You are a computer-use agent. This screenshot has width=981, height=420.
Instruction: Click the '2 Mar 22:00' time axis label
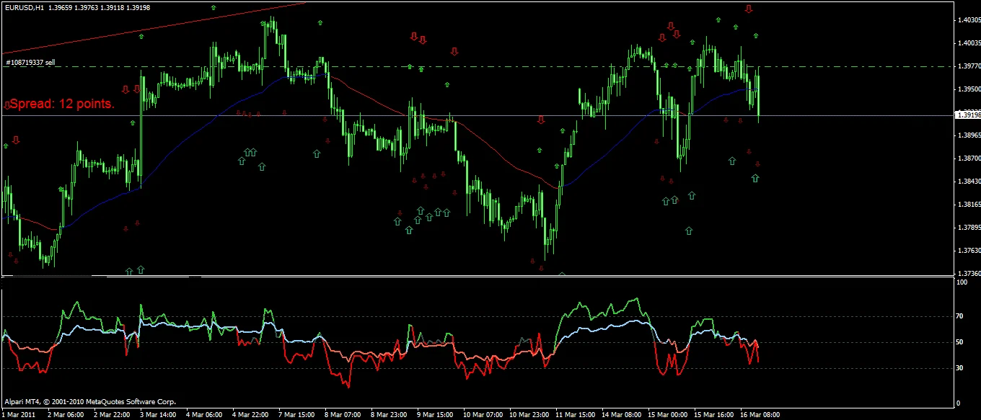pos(113,415)
